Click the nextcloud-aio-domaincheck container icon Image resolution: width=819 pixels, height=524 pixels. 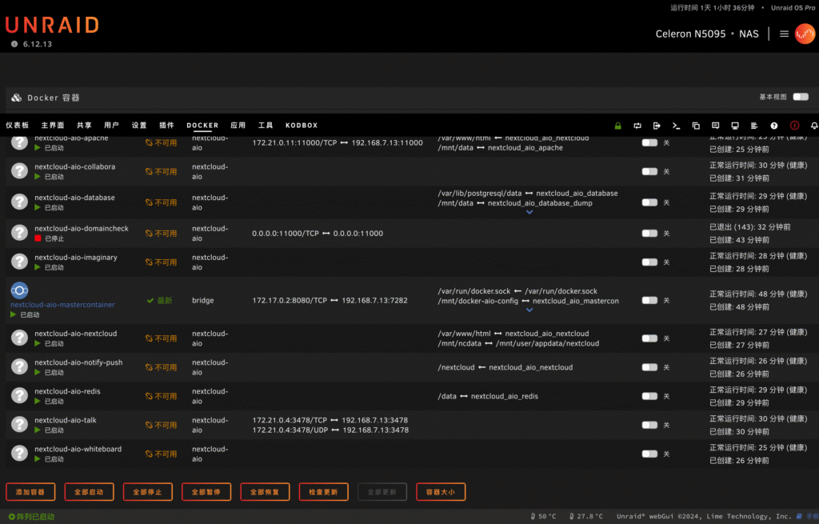click(19, 233)
